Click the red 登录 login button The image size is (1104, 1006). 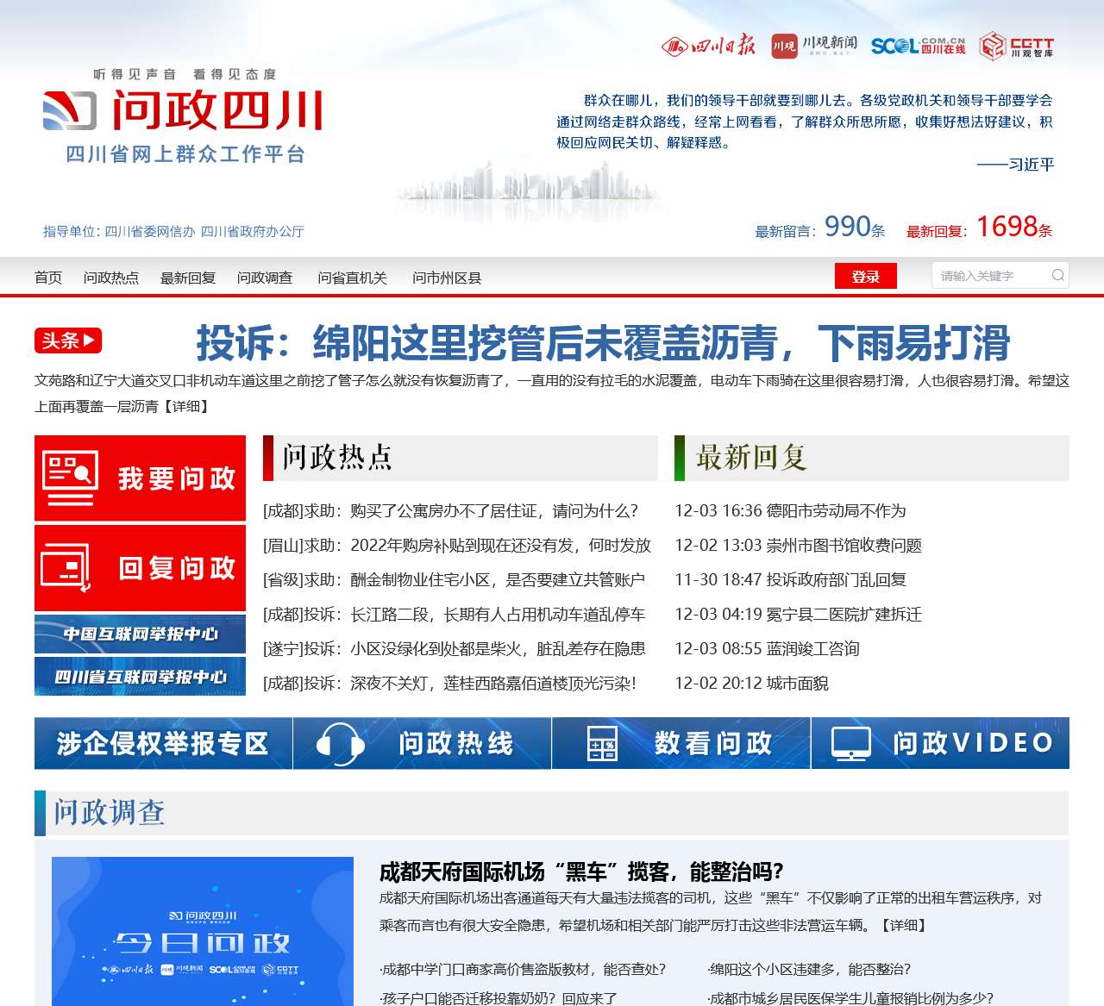tap(866, 276)
